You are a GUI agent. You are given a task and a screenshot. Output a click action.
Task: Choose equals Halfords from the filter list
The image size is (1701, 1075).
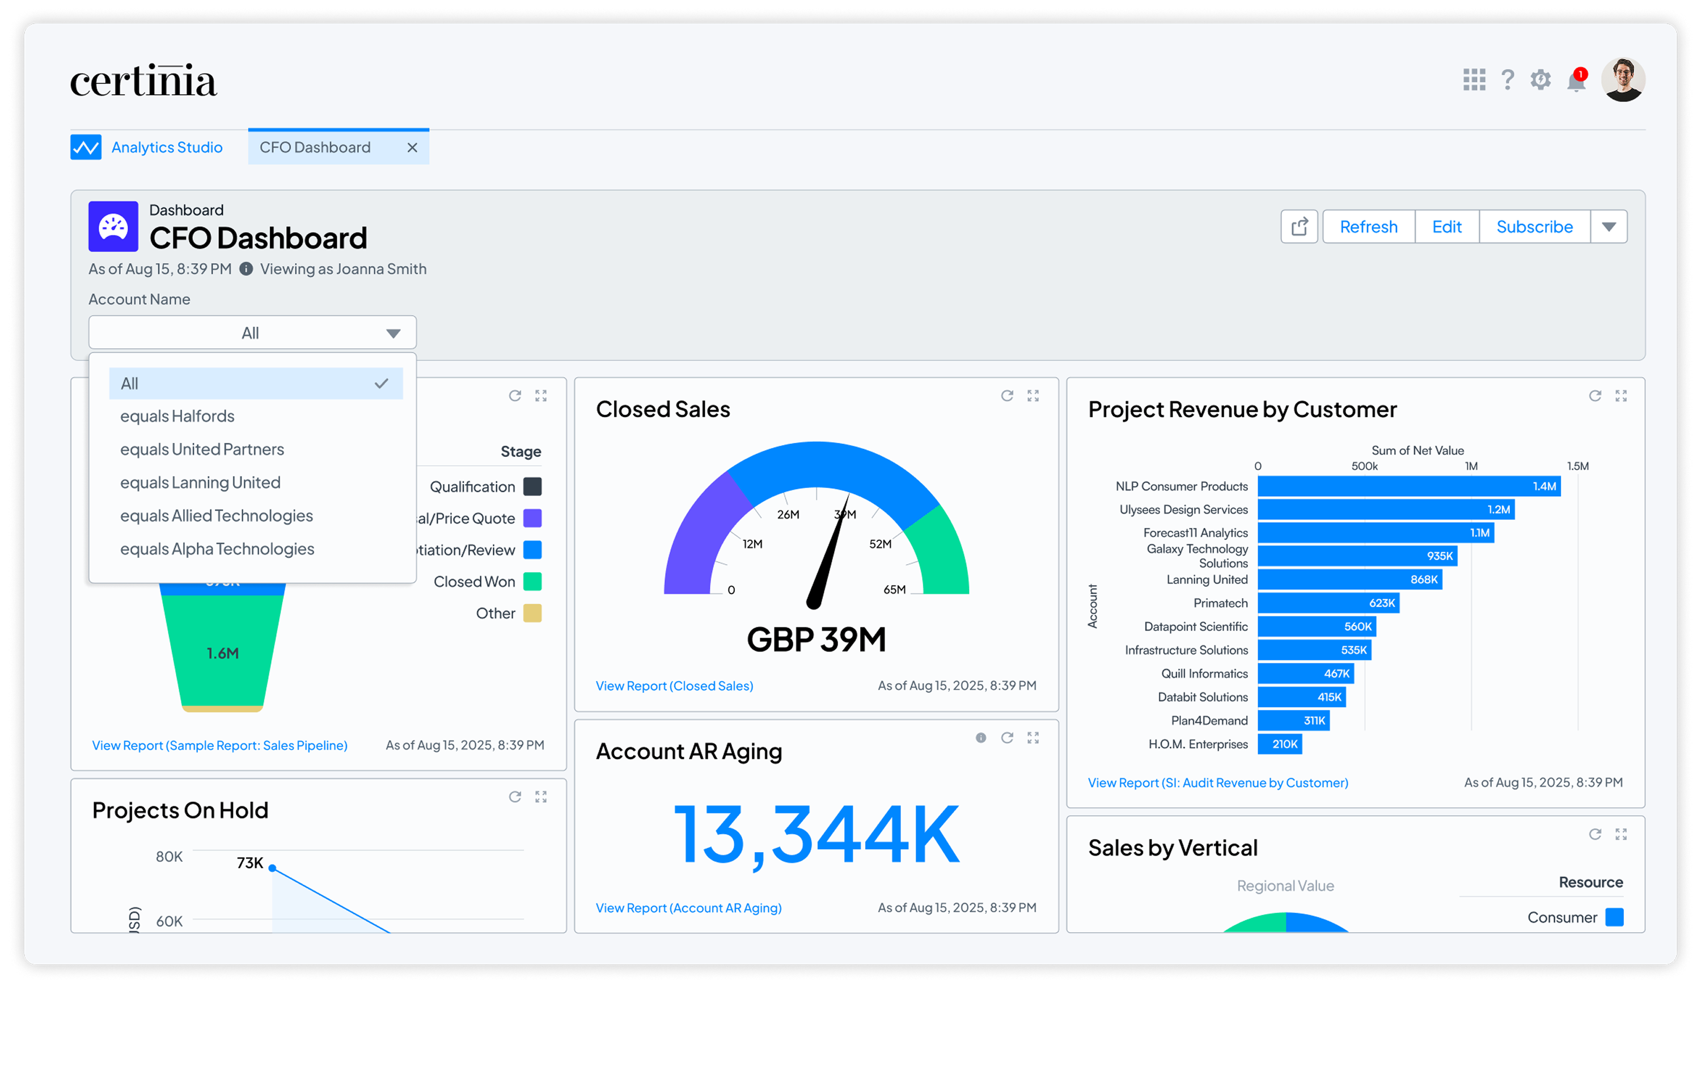click(177, 415)
